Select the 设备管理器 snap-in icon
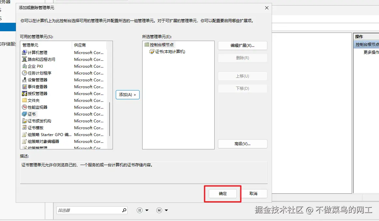The image size is (379, 221). point(24,80)
